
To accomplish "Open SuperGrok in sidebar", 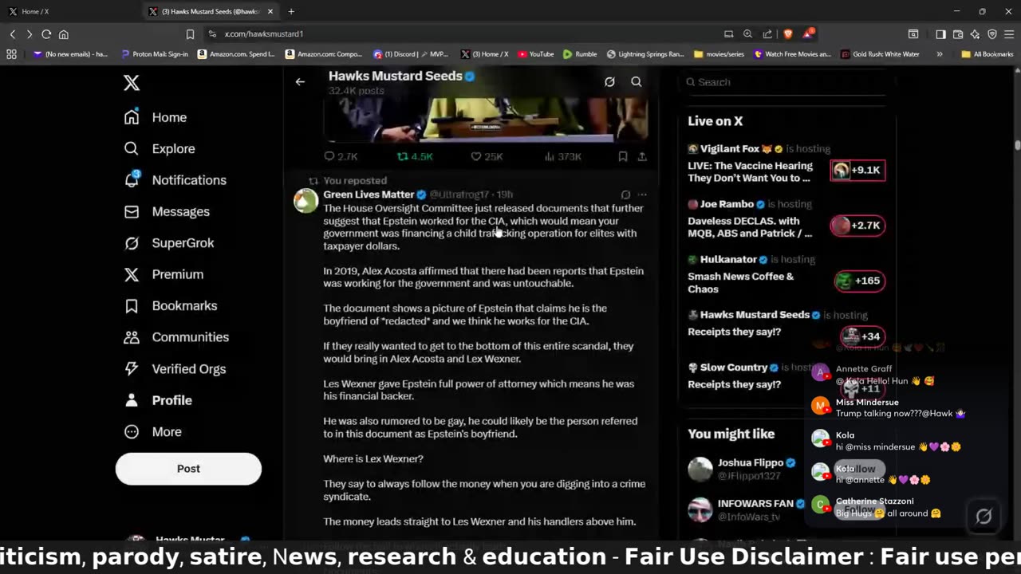I will (169, 242).
